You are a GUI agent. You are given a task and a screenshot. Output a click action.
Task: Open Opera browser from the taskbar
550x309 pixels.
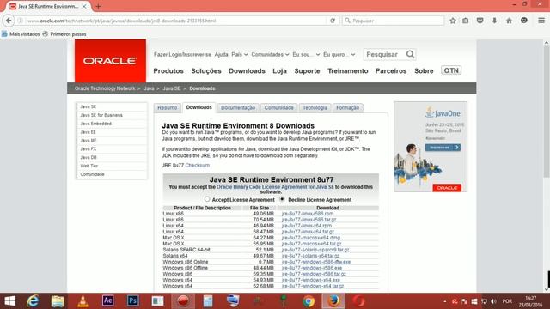point(358,301)
